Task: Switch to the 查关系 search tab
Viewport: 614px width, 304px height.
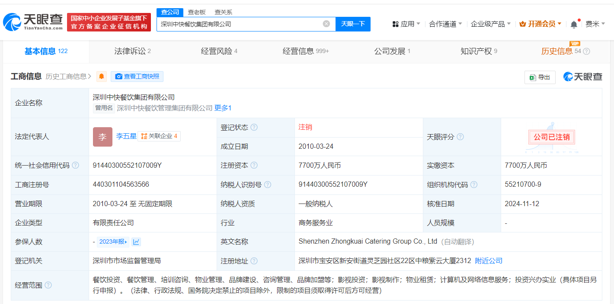Action: point(224,12)
